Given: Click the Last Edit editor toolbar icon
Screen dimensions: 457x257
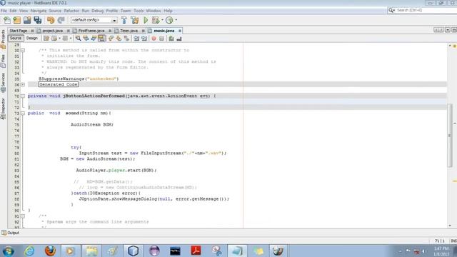Looking at the screenshot, I should tap(46, 39).
